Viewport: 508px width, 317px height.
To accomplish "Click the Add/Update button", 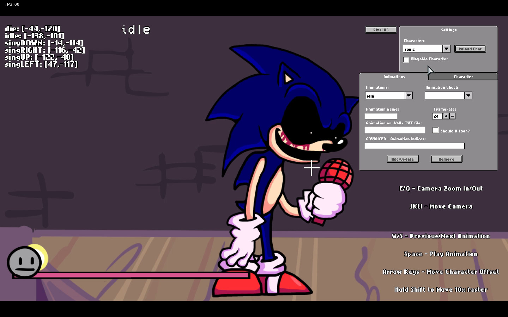I will click(x=403, y=159).
